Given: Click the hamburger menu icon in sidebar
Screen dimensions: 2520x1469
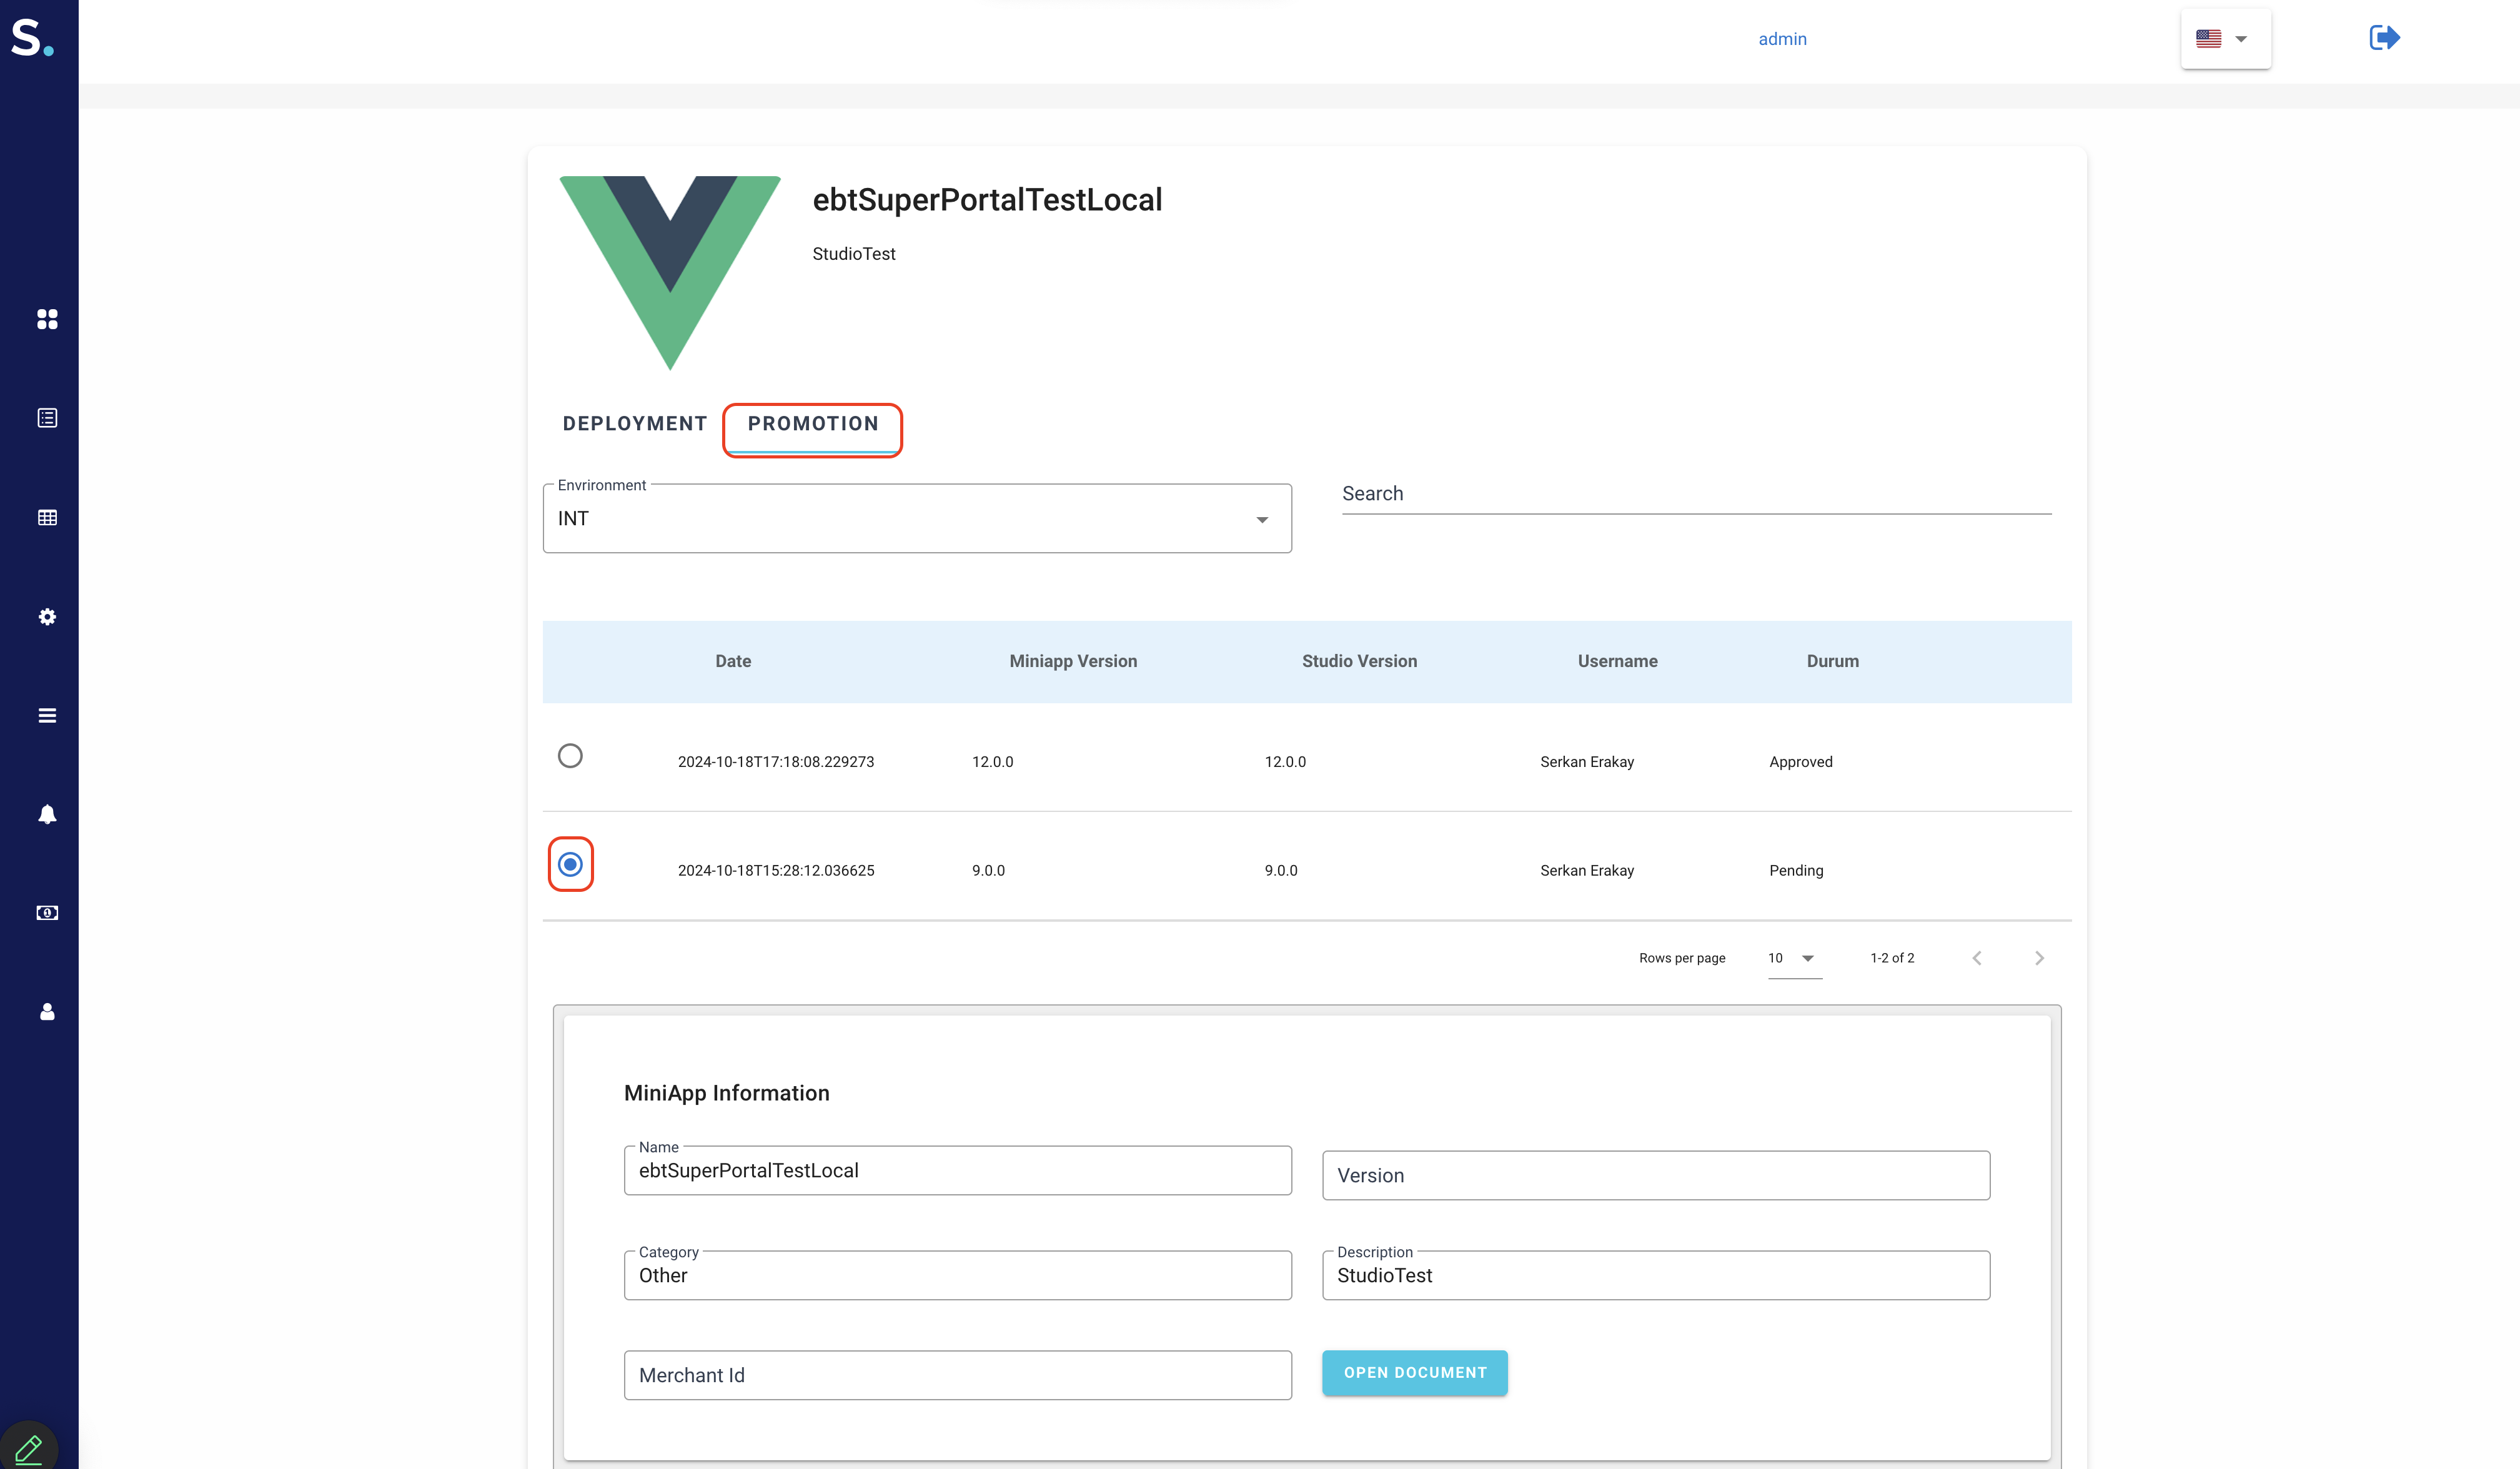Looking at the screenshot, I should (47, 716).
